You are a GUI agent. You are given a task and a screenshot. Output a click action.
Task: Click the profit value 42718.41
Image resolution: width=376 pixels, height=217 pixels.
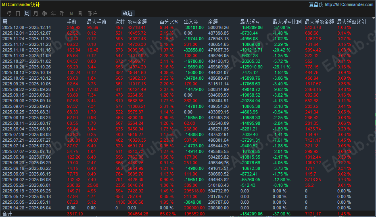point(136,27)
